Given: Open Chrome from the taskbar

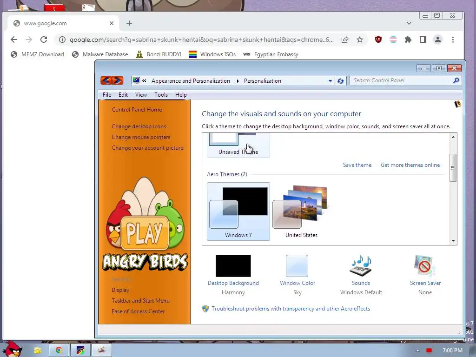Looking at the screenshot, I should pyautogui.click(x=59, y=350).
